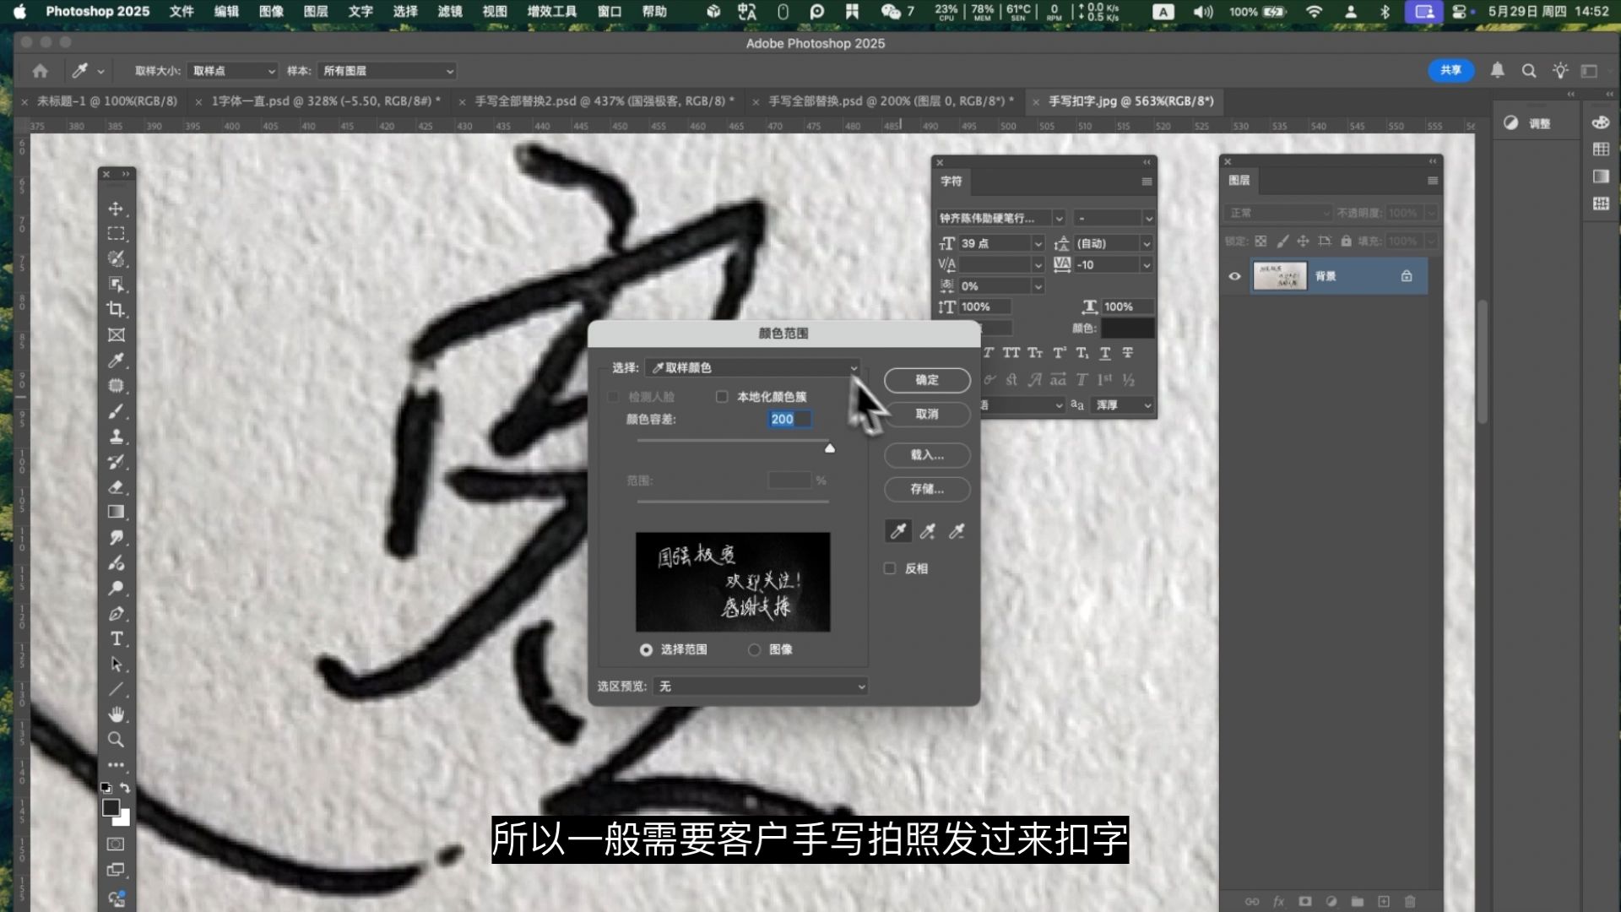This screenshot has width=1621, height=912.
Task: Click the selection preview thumbnail in dialog
Action: click(733, 582)
